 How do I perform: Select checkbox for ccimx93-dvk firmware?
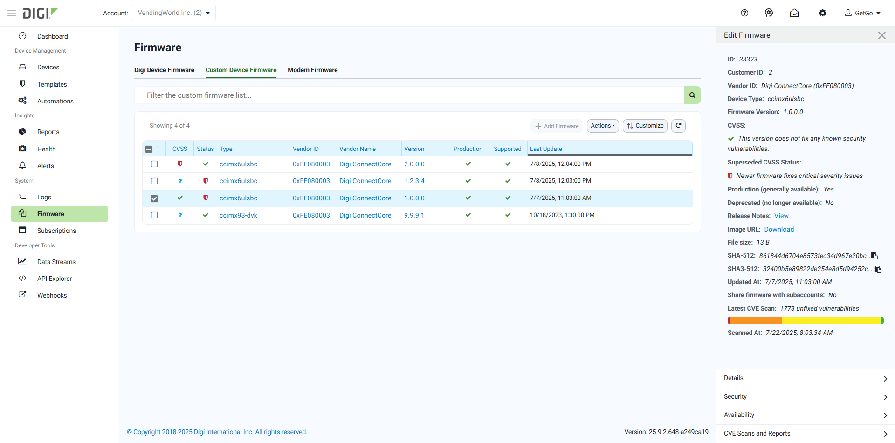point(154,215)
